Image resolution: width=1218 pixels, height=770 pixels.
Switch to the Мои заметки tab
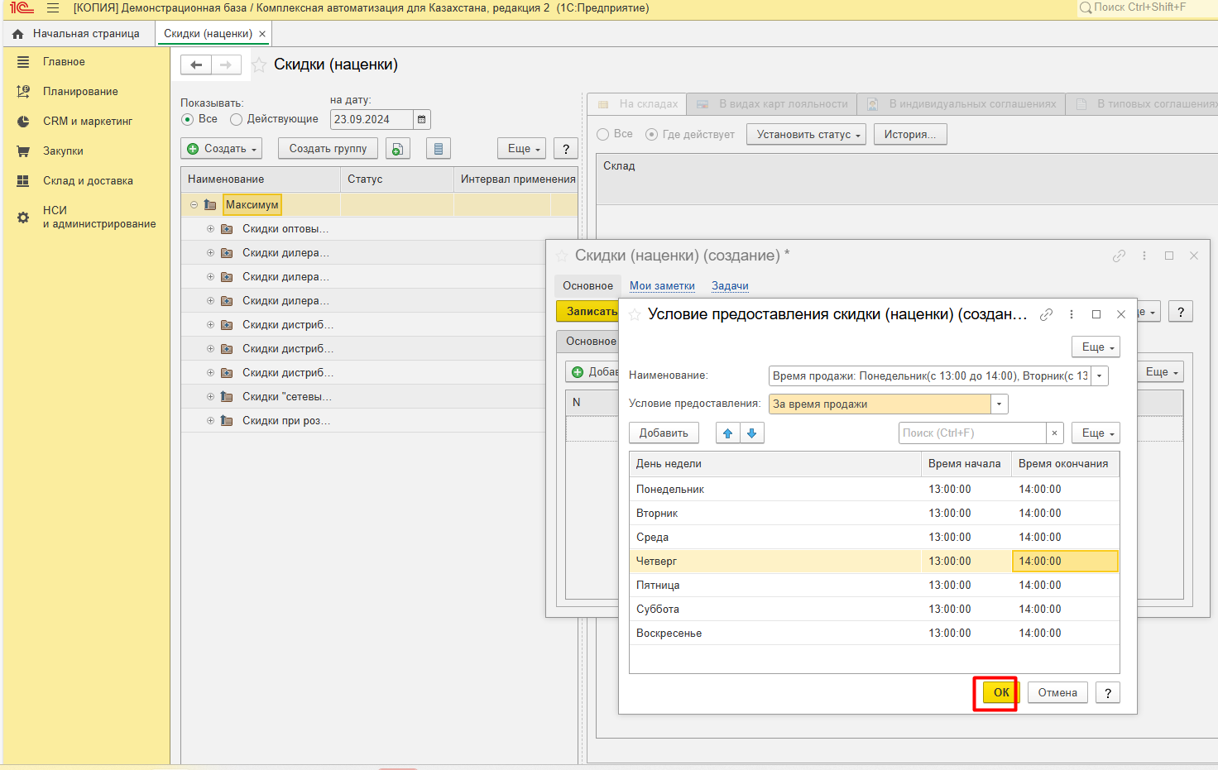coord(662,286)
